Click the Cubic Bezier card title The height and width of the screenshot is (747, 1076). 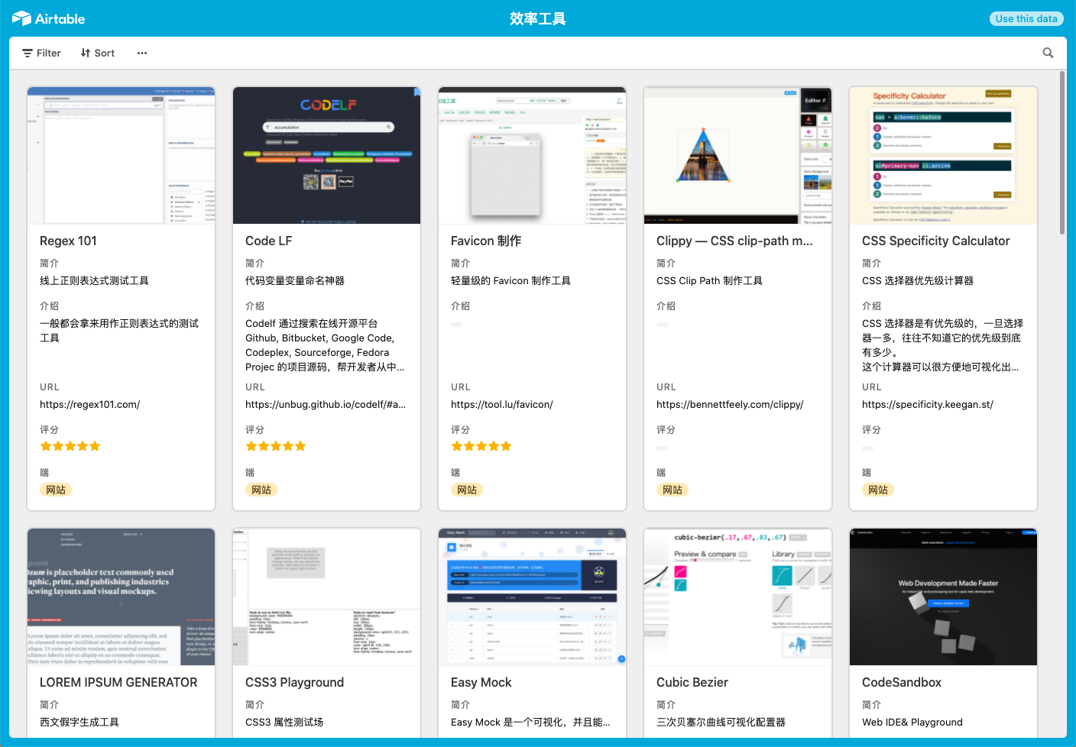click(692, 682)
